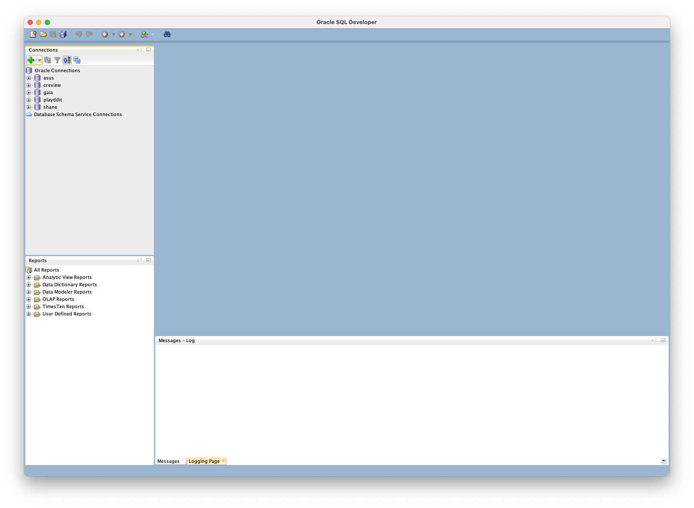Minimize the Connections panel

(x=148, y=50)
